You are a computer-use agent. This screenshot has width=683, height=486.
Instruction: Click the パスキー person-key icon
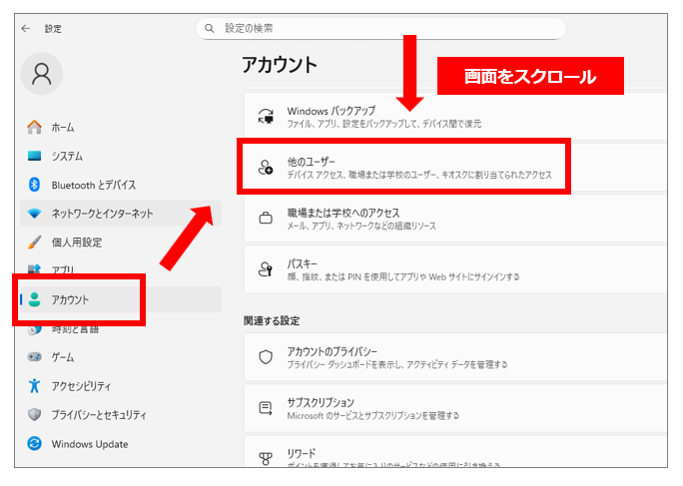(266, 269)
